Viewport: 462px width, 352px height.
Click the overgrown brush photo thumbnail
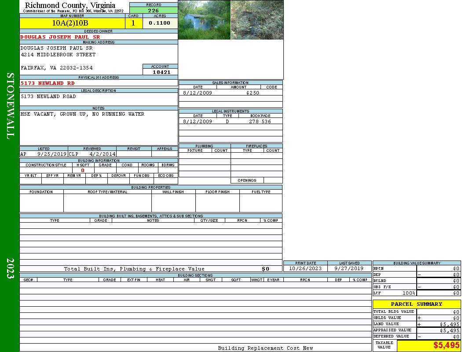coord(257,20)
